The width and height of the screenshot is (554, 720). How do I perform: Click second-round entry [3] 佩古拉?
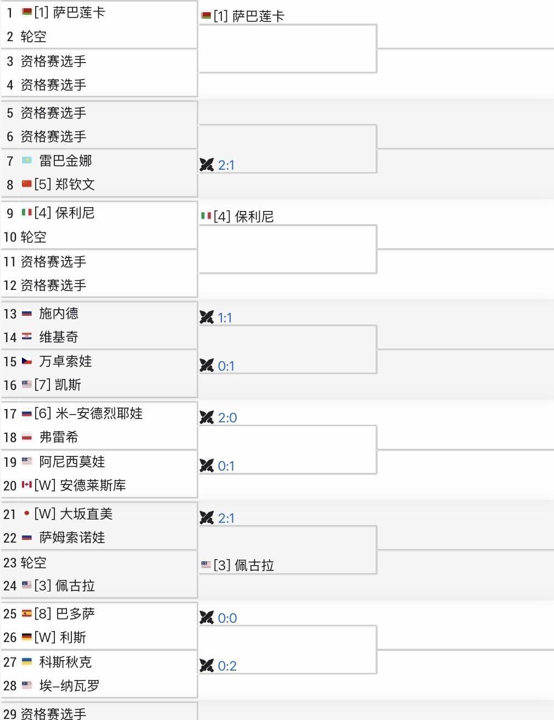point(243,566)
